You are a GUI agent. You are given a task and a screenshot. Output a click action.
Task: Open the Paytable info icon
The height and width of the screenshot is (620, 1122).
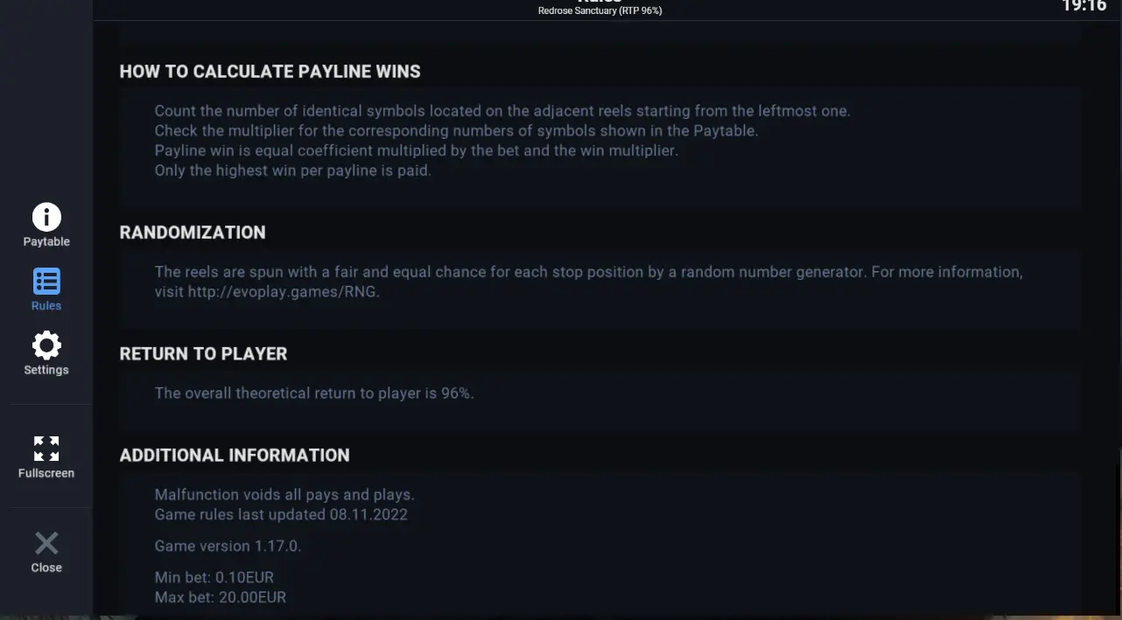(x=46, y=217)
